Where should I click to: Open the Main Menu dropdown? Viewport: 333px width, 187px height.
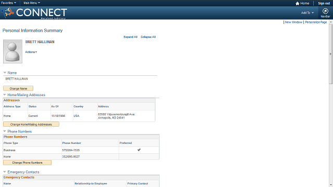pyautogui.click(x=32, y=3)
